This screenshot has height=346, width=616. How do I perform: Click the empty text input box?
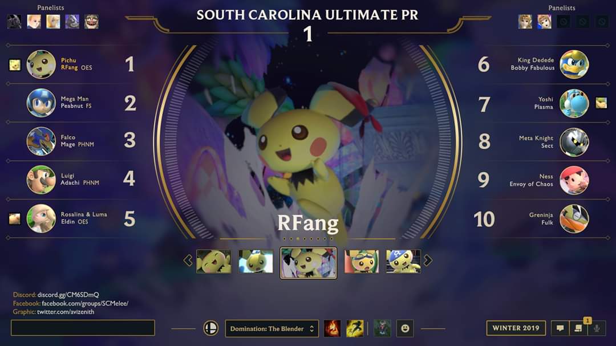[x=83, y=328]
